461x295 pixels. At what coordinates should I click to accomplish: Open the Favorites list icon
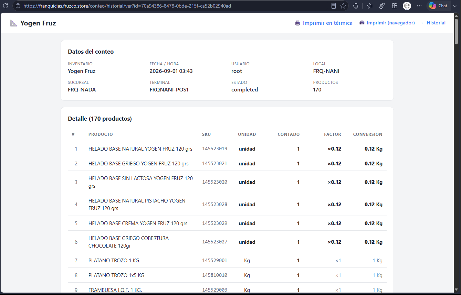tap(370, 6)
